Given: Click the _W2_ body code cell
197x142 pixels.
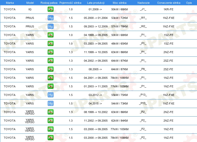Looking at the screenshot, I should point(143,26).
